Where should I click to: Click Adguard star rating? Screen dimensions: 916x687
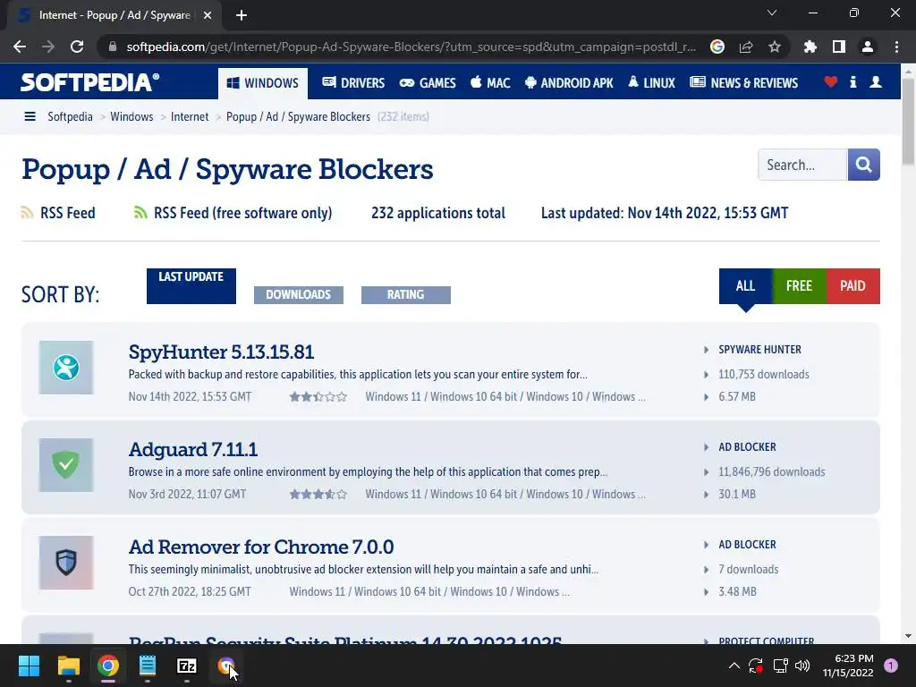pyautogui.click(x=318, y=494)
